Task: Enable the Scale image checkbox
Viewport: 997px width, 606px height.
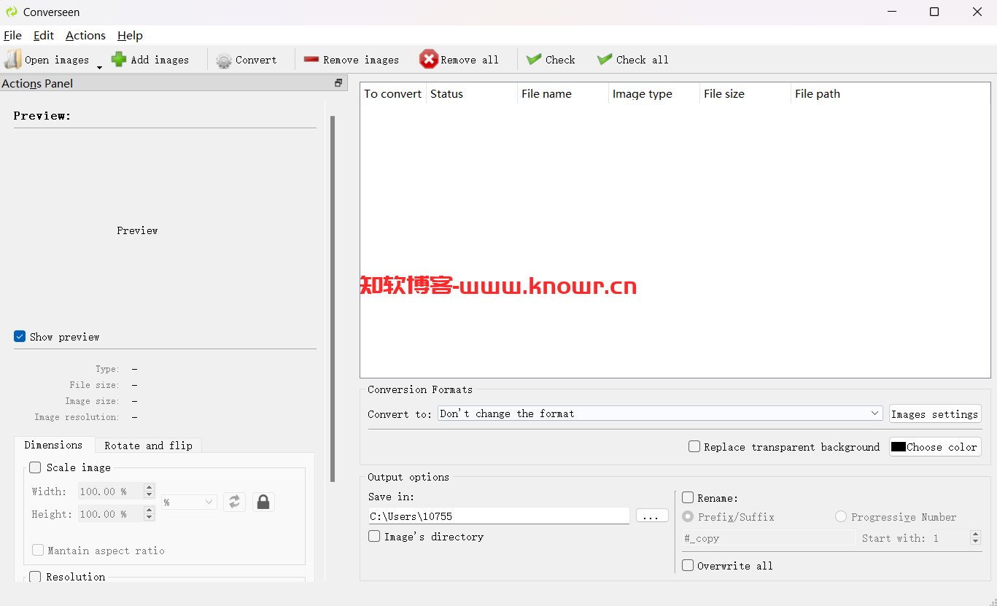Action: (35, 467)
